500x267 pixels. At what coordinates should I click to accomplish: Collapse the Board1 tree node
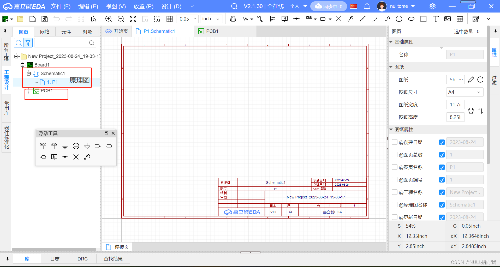[x=22, y=65]
